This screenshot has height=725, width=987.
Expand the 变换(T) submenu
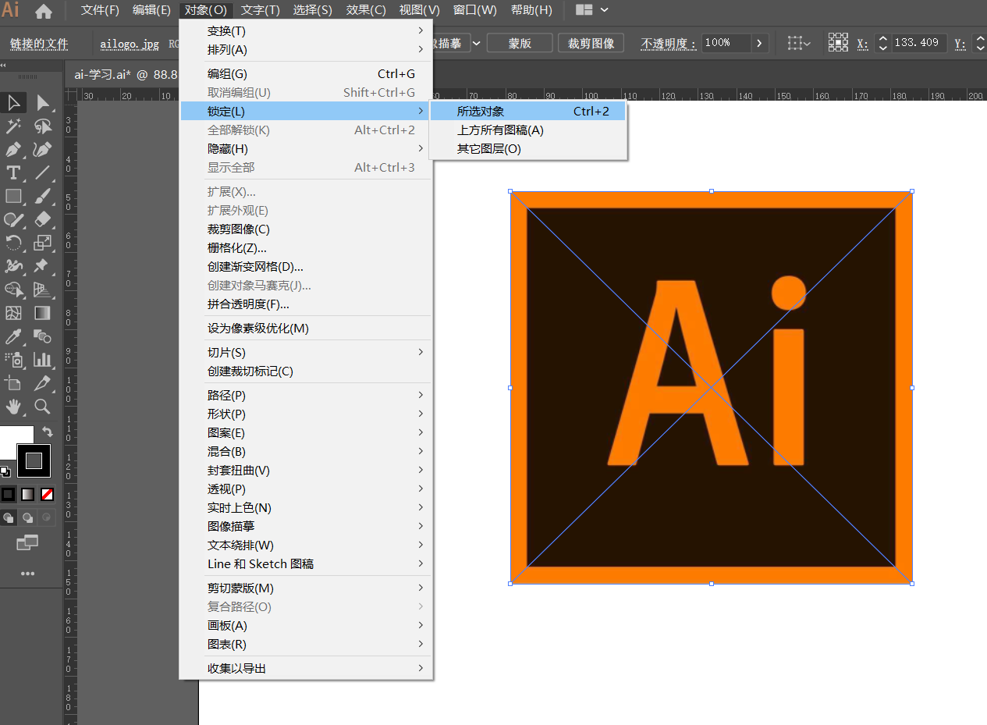pos(306,31)
